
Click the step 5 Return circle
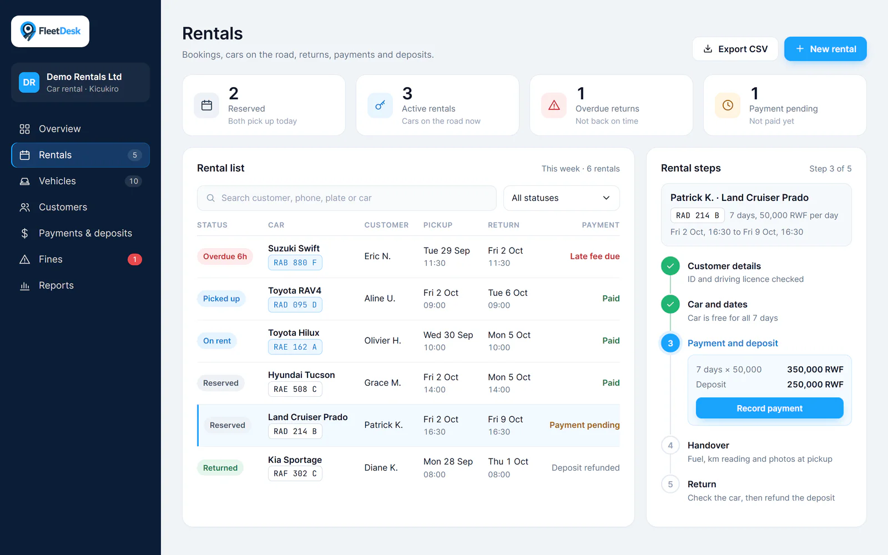pyautogui.click(x=670, y=484)
